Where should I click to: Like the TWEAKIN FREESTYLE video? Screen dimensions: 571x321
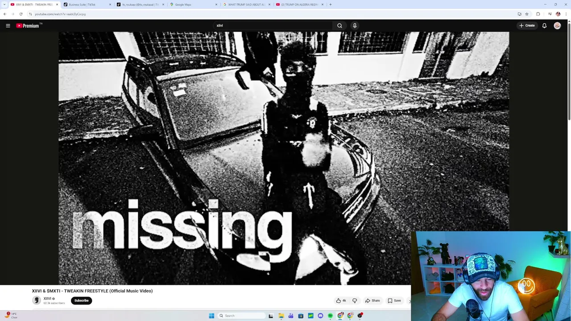(341, 300)
